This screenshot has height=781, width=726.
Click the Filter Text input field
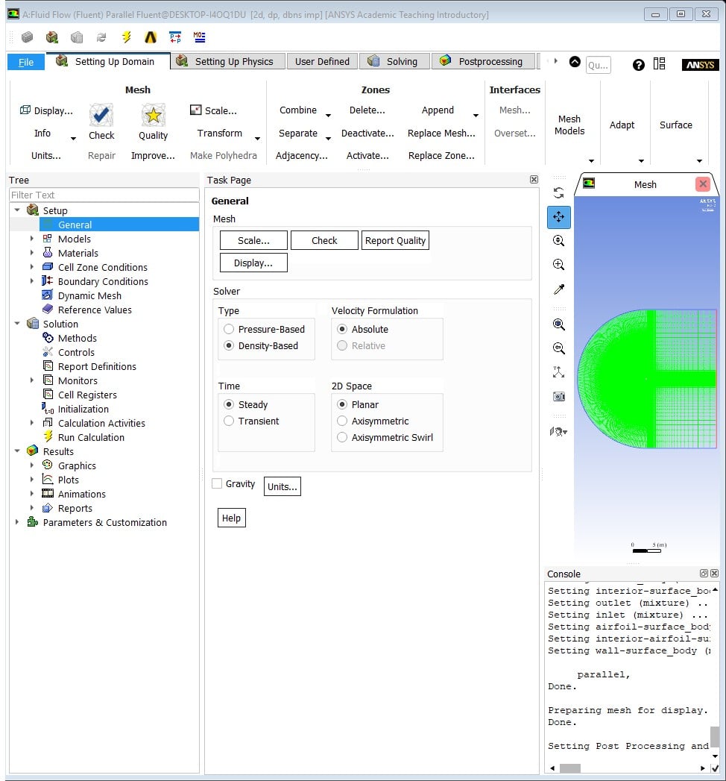[x=104, y=195]
